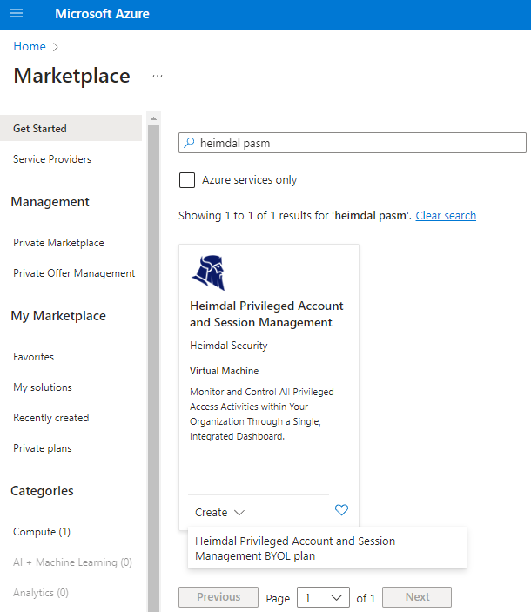Click into the marketplace search field
531x612 pixels.
[x=353, y=143]
